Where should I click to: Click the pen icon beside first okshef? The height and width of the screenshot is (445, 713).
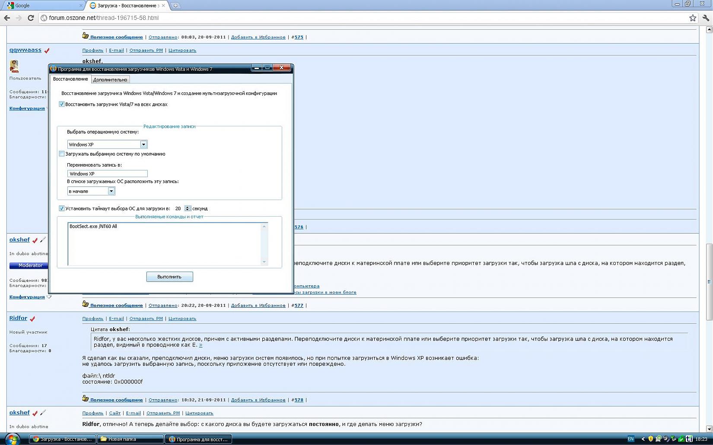(x=43, y=240)
